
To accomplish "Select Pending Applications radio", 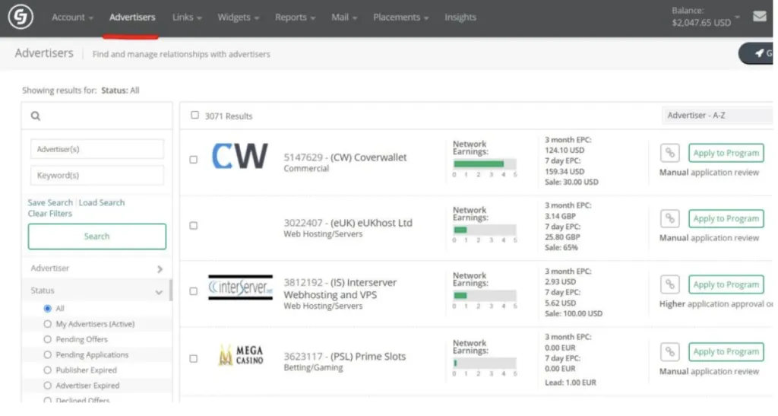I will coord(48,354).
